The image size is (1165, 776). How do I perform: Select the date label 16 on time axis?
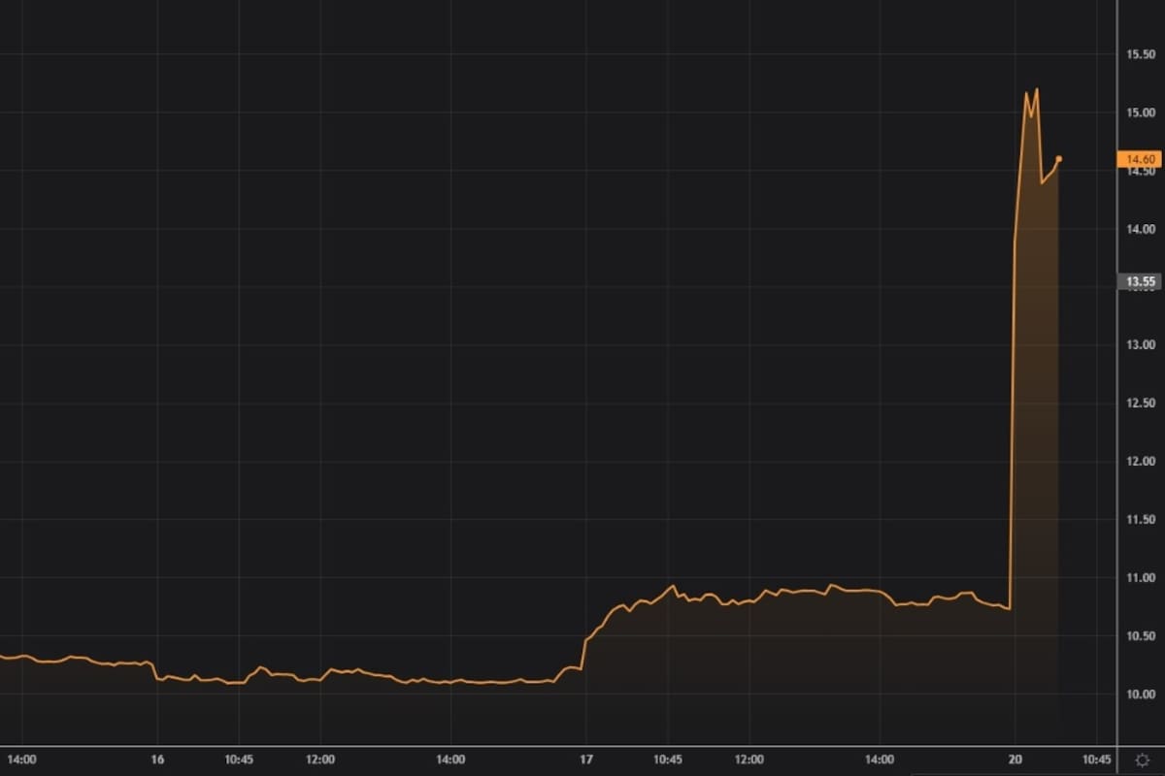click(156, 760)
